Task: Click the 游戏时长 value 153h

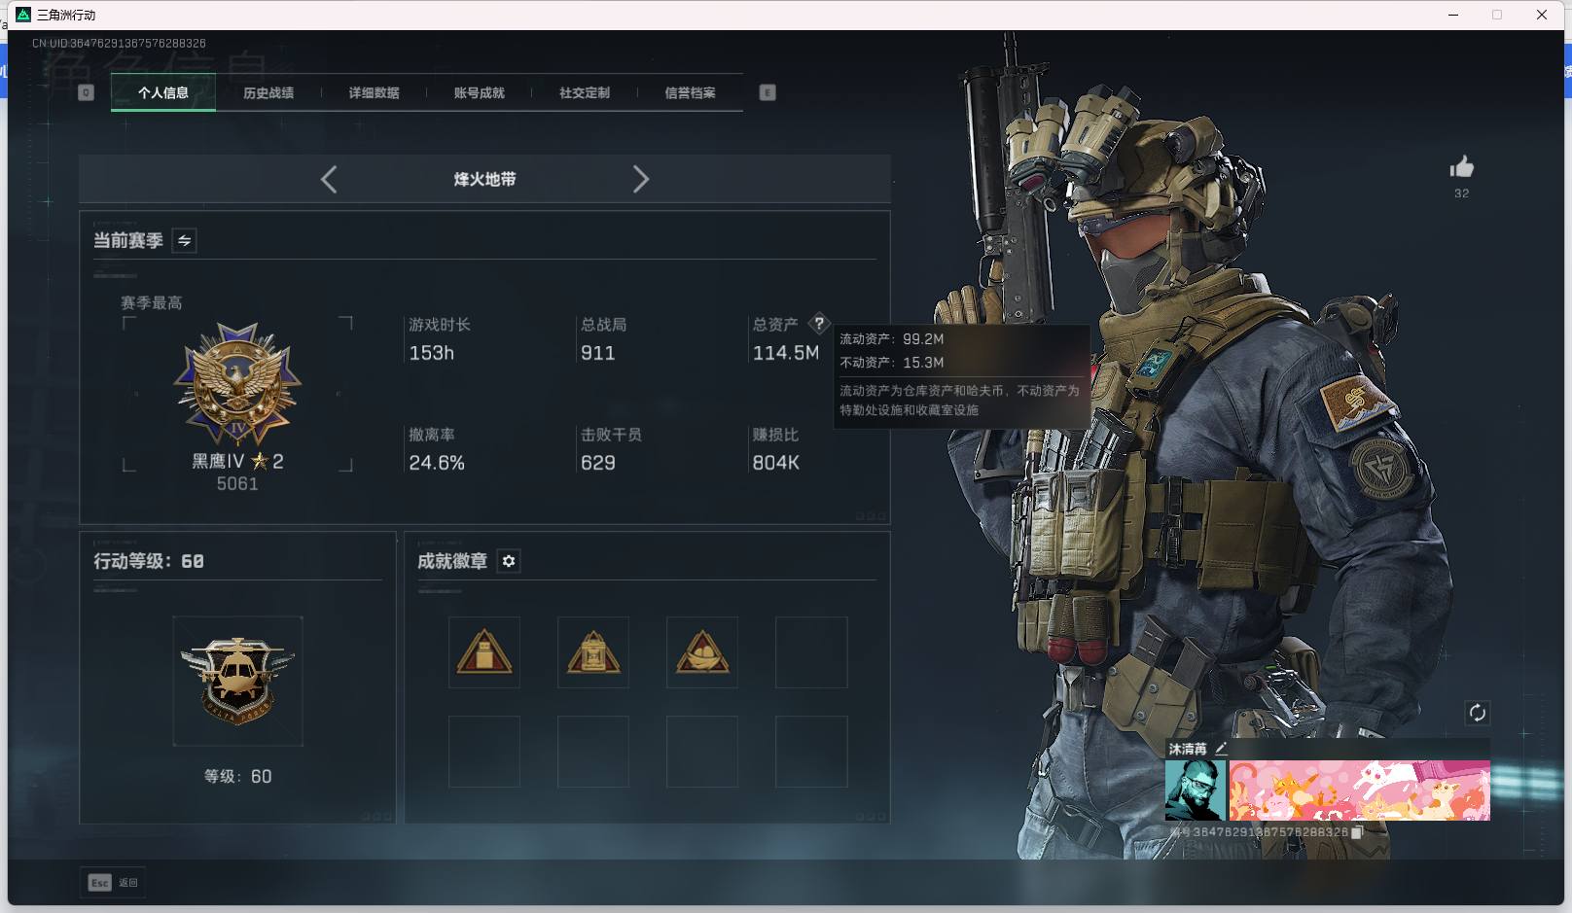Action: [x=432, y=353]
